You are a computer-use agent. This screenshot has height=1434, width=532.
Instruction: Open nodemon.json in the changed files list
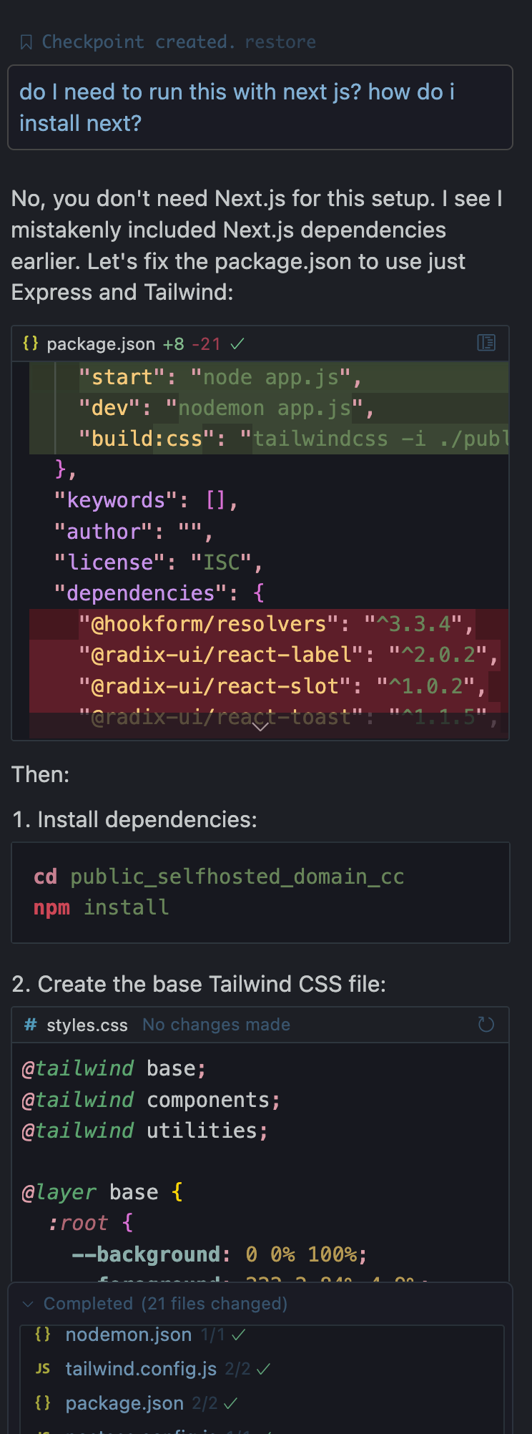pyautogui.click(x=129, y=1335)
